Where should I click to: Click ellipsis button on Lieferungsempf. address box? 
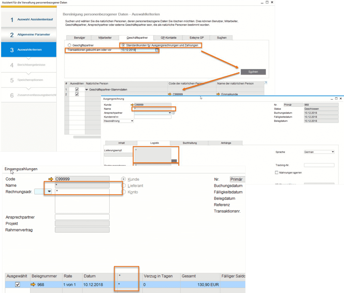(174, 161)
